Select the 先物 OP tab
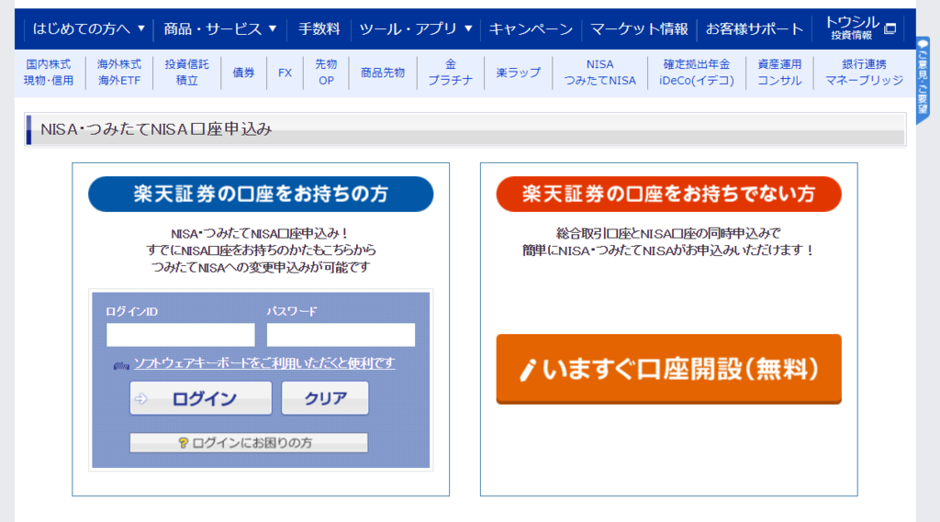 [326, 72]
